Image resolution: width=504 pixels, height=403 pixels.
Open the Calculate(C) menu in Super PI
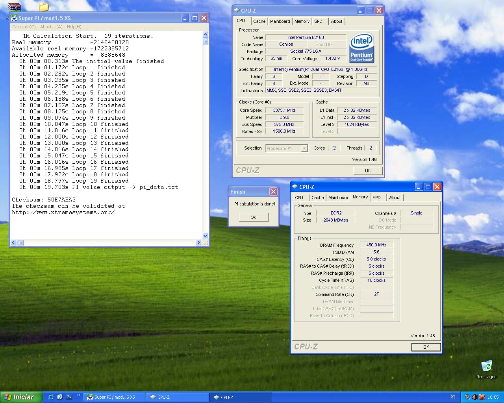(24, 27)
